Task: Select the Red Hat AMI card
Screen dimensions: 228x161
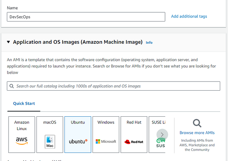Action: coord(134,135)
